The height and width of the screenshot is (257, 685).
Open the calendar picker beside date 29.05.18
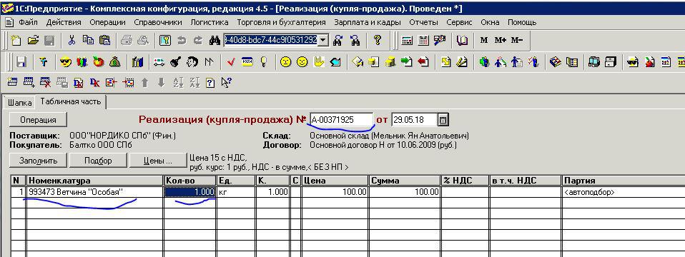(x=443, y=119)
